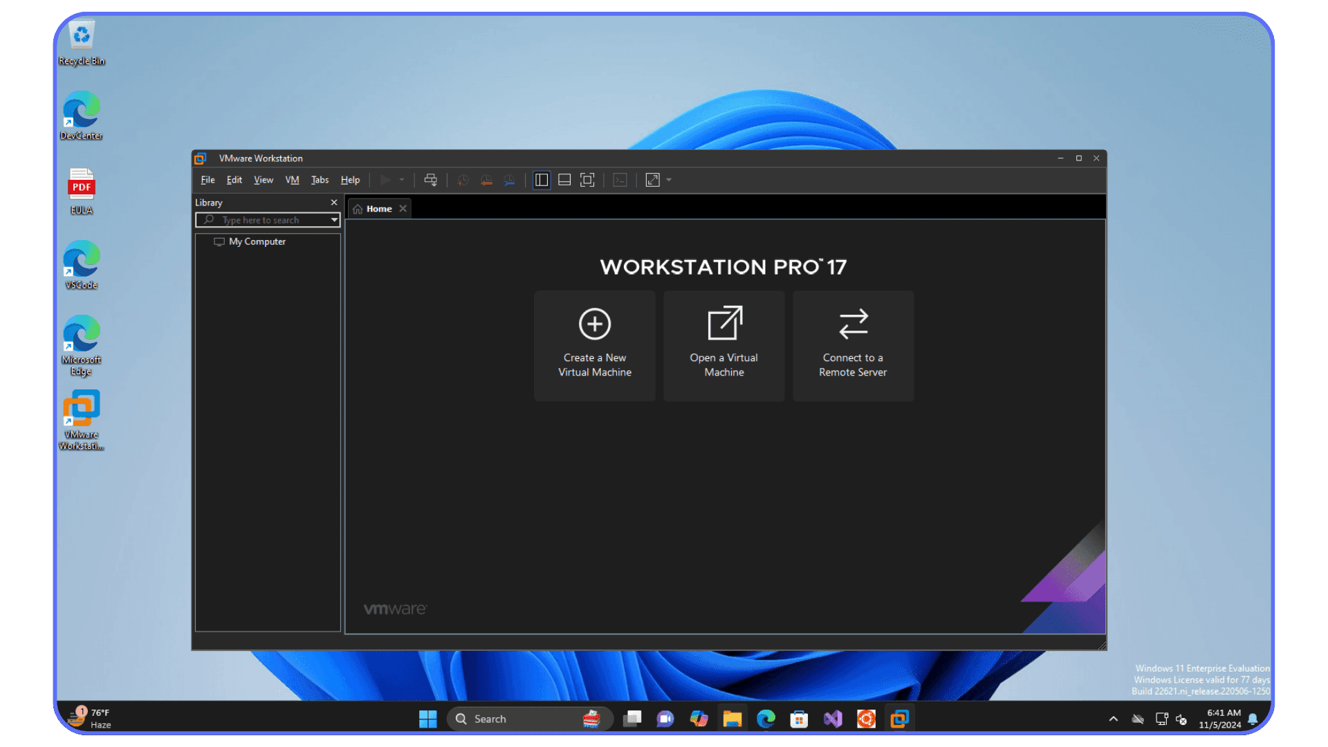Click the Send Ctrl+Alt+Del toolbar icon
The height and width of the screenshot is (747, 1328).
coord(430,180)
